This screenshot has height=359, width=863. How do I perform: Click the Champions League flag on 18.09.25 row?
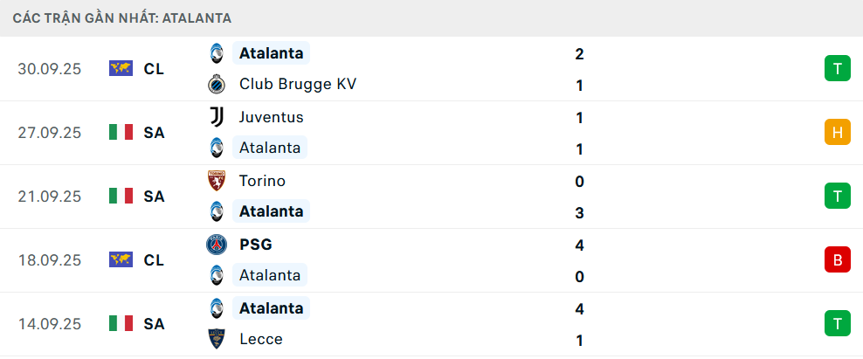[121, 260]
